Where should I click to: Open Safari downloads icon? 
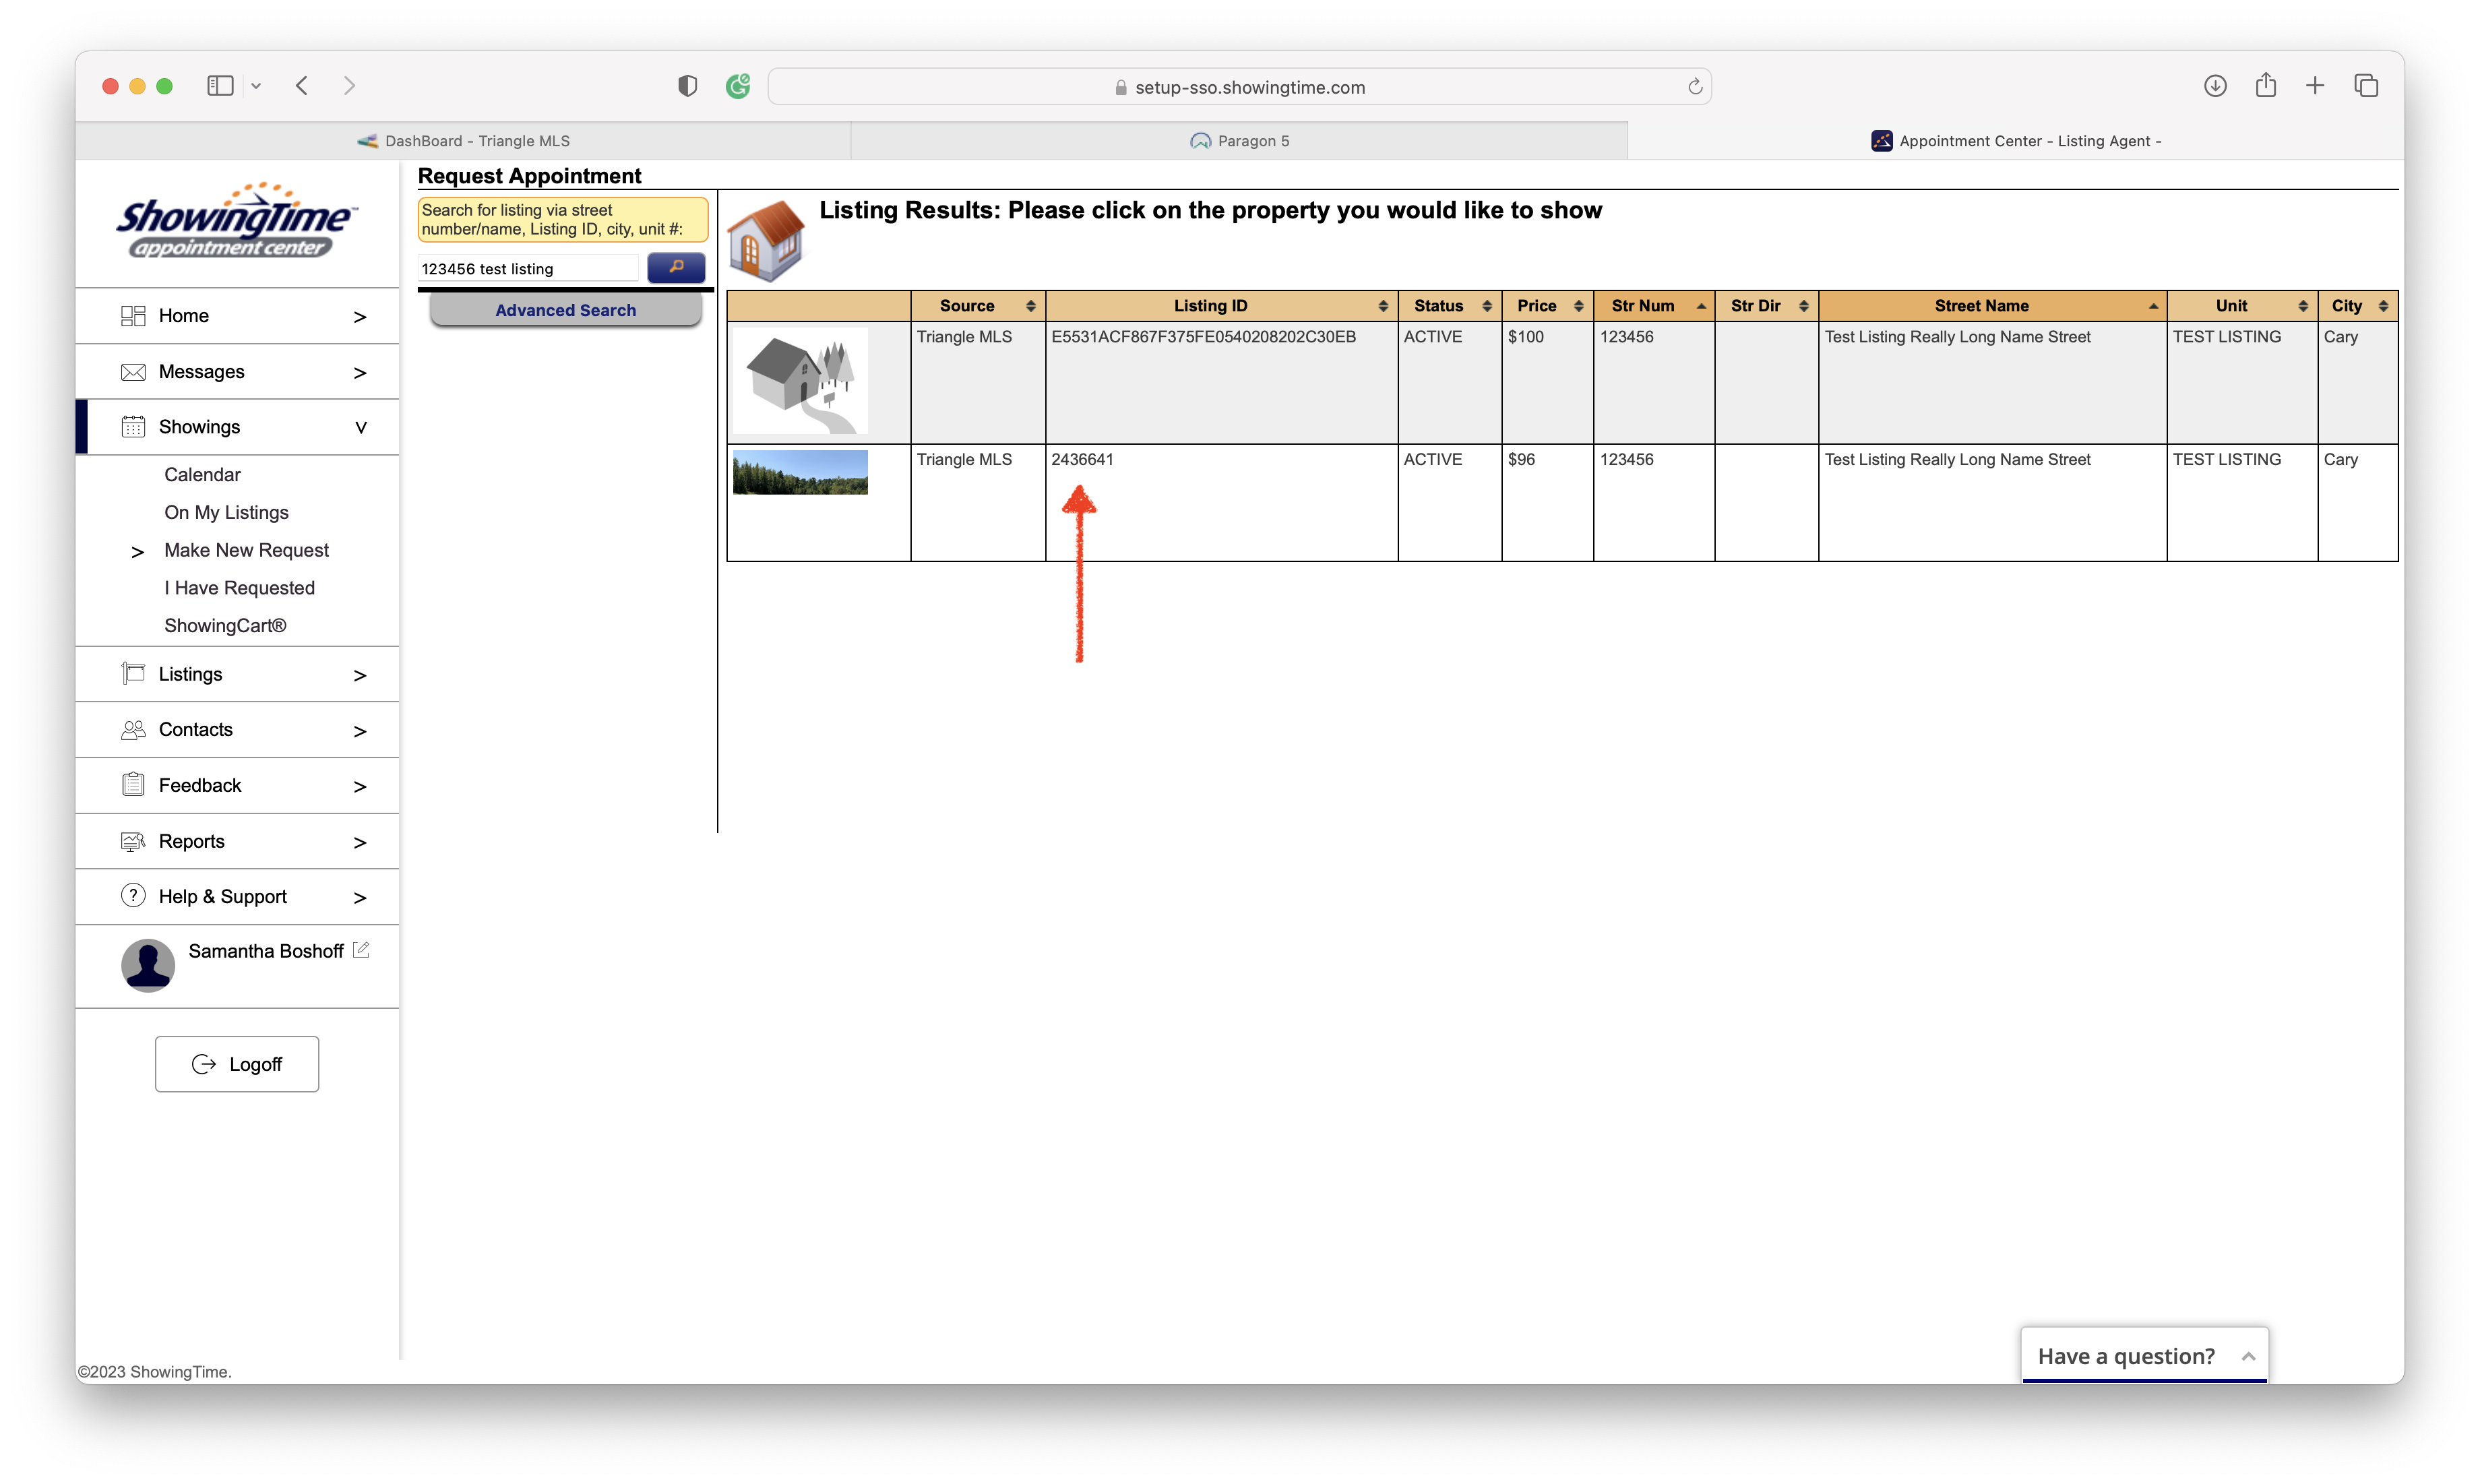(2215, 86)
